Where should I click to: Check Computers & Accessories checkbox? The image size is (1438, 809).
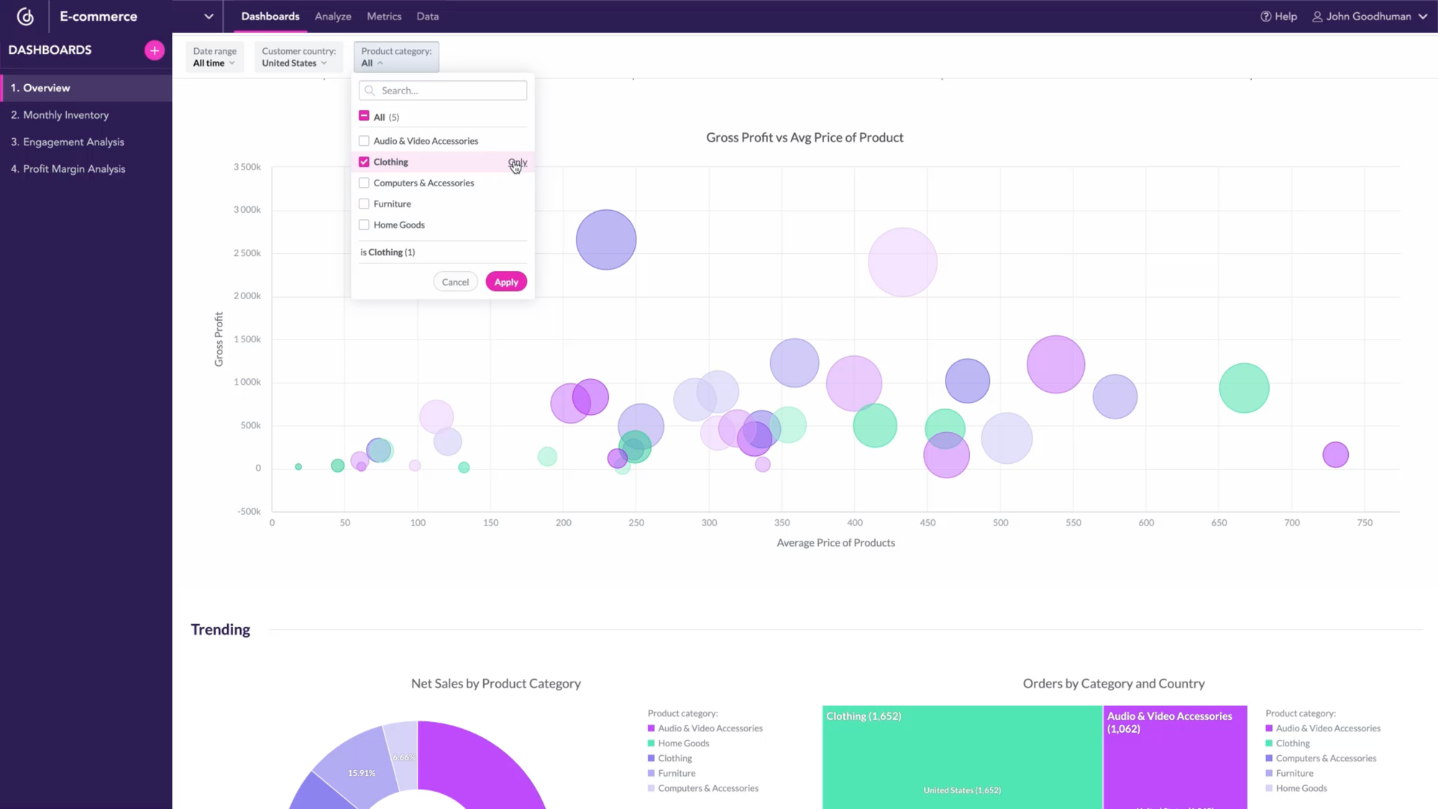pos(364,183)
